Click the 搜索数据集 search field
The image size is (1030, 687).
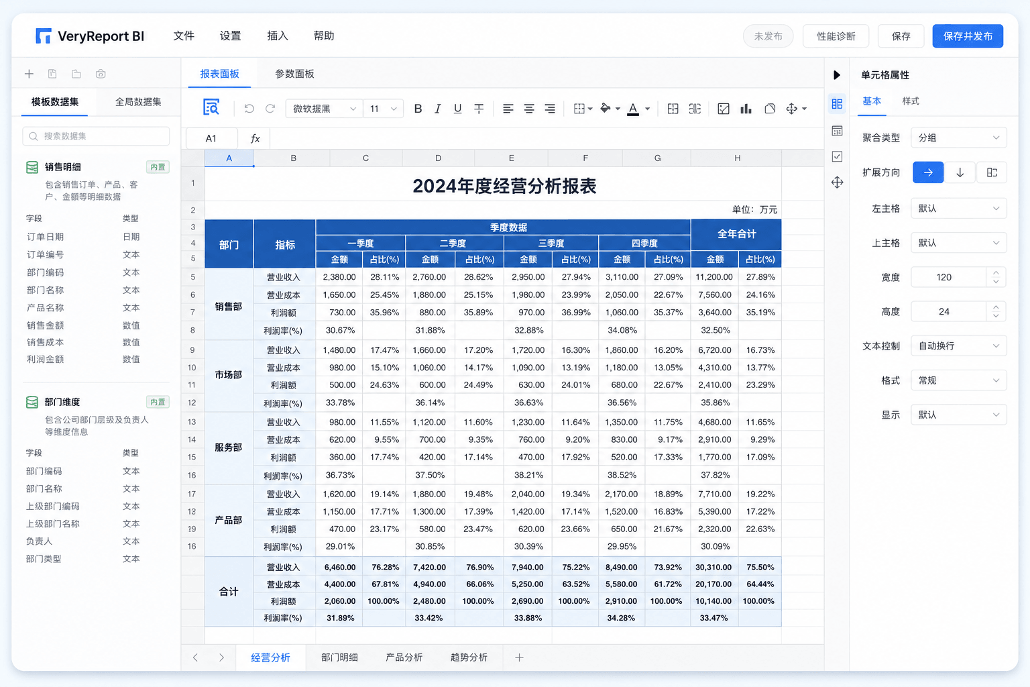pyautogui.click(x=96, y=136)
